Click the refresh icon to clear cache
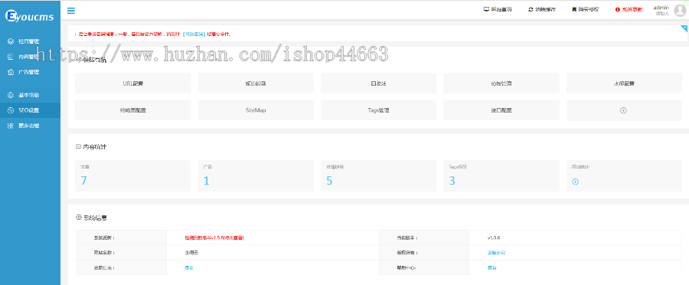This screenshot has width=689, height=285. coord(531,9)
